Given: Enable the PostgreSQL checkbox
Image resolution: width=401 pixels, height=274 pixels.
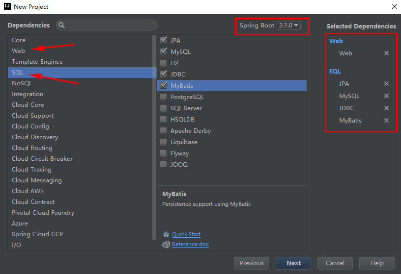Looking at the screenshot, I should click(164, 97).
